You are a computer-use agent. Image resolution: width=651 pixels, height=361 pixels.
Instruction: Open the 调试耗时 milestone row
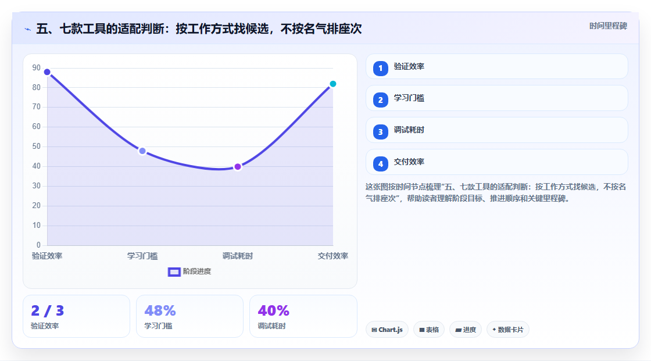pos(496,130)
